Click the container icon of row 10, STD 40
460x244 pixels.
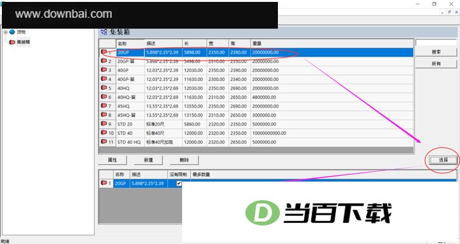pos(104,133)
